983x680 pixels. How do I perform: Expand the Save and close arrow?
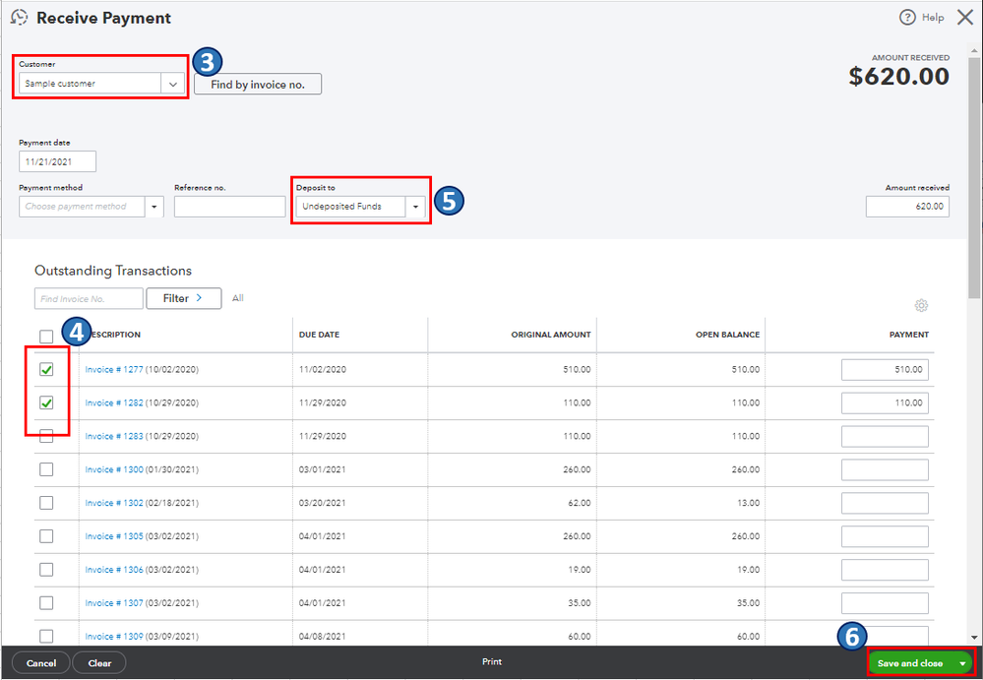tap(962, 663)
